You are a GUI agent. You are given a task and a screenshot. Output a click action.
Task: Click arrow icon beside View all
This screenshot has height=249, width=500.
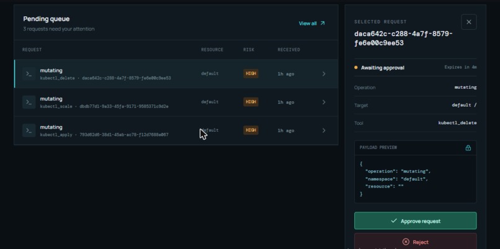pyautogui.click(x=323, y=24)
